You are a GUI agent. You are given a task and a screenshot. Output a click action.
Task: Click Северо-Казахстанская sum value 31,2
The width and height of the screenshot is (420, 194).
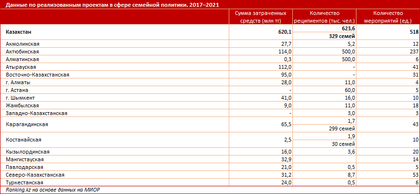[x=287, y=175]
